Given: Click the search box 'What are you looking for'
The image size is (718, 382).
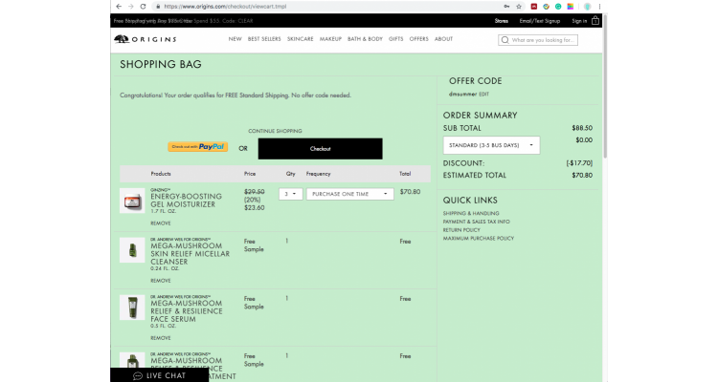Looking at the screenshot, I should point(538,40).
